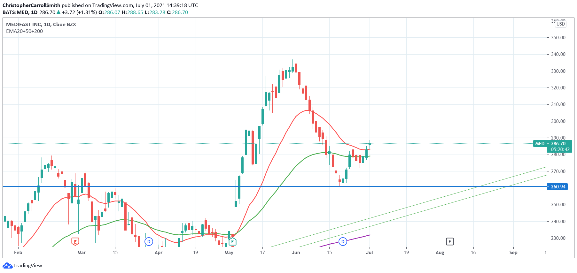The width and height of the screenshot is (577, 273).
Task: Click the 340.00 price axis label
Action: (558, 54)
